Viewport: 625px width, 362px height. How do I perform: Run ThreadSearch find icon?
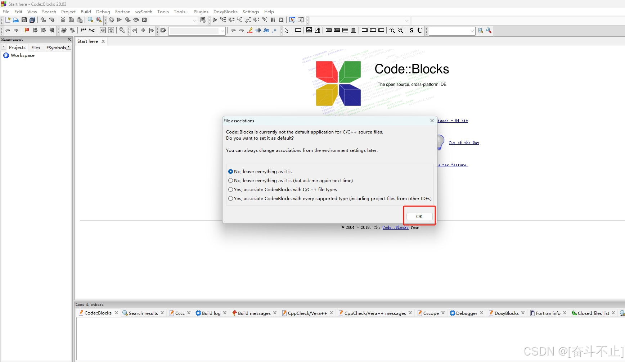coord(480,31)
